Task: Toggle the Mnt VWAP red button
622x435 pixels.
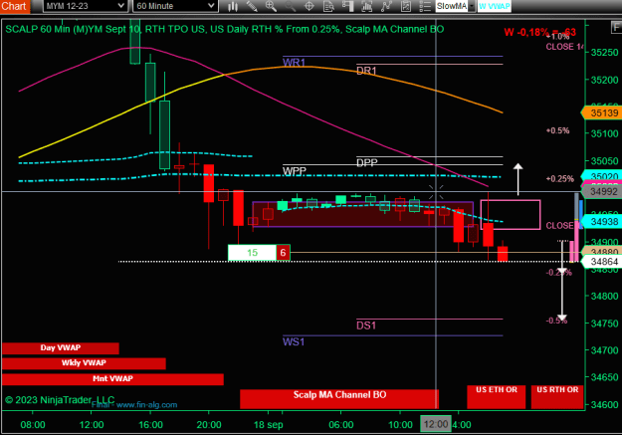Action: tap(112, 379)
